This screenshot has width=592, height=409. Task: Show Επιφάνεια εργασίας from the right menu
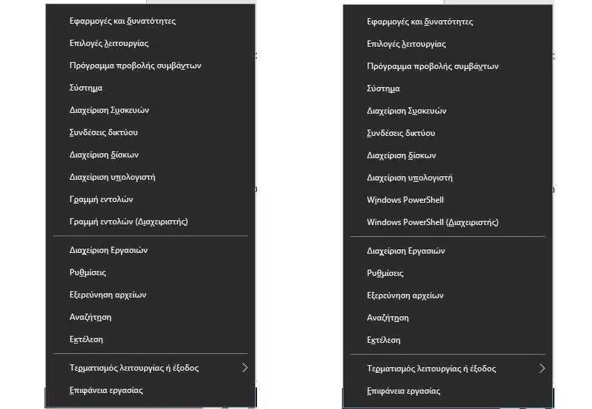(x=448, y=391)
